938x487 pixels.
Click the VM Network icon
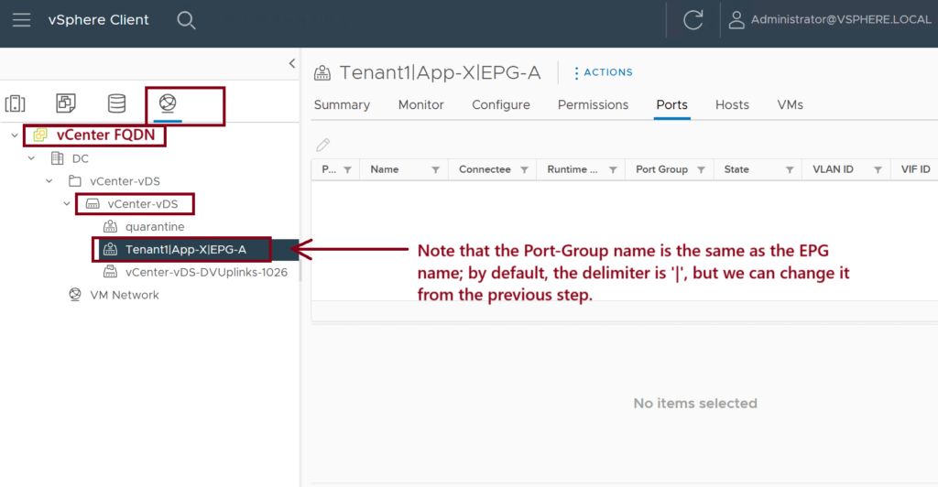pyautogui.click(x=75, y=295)
